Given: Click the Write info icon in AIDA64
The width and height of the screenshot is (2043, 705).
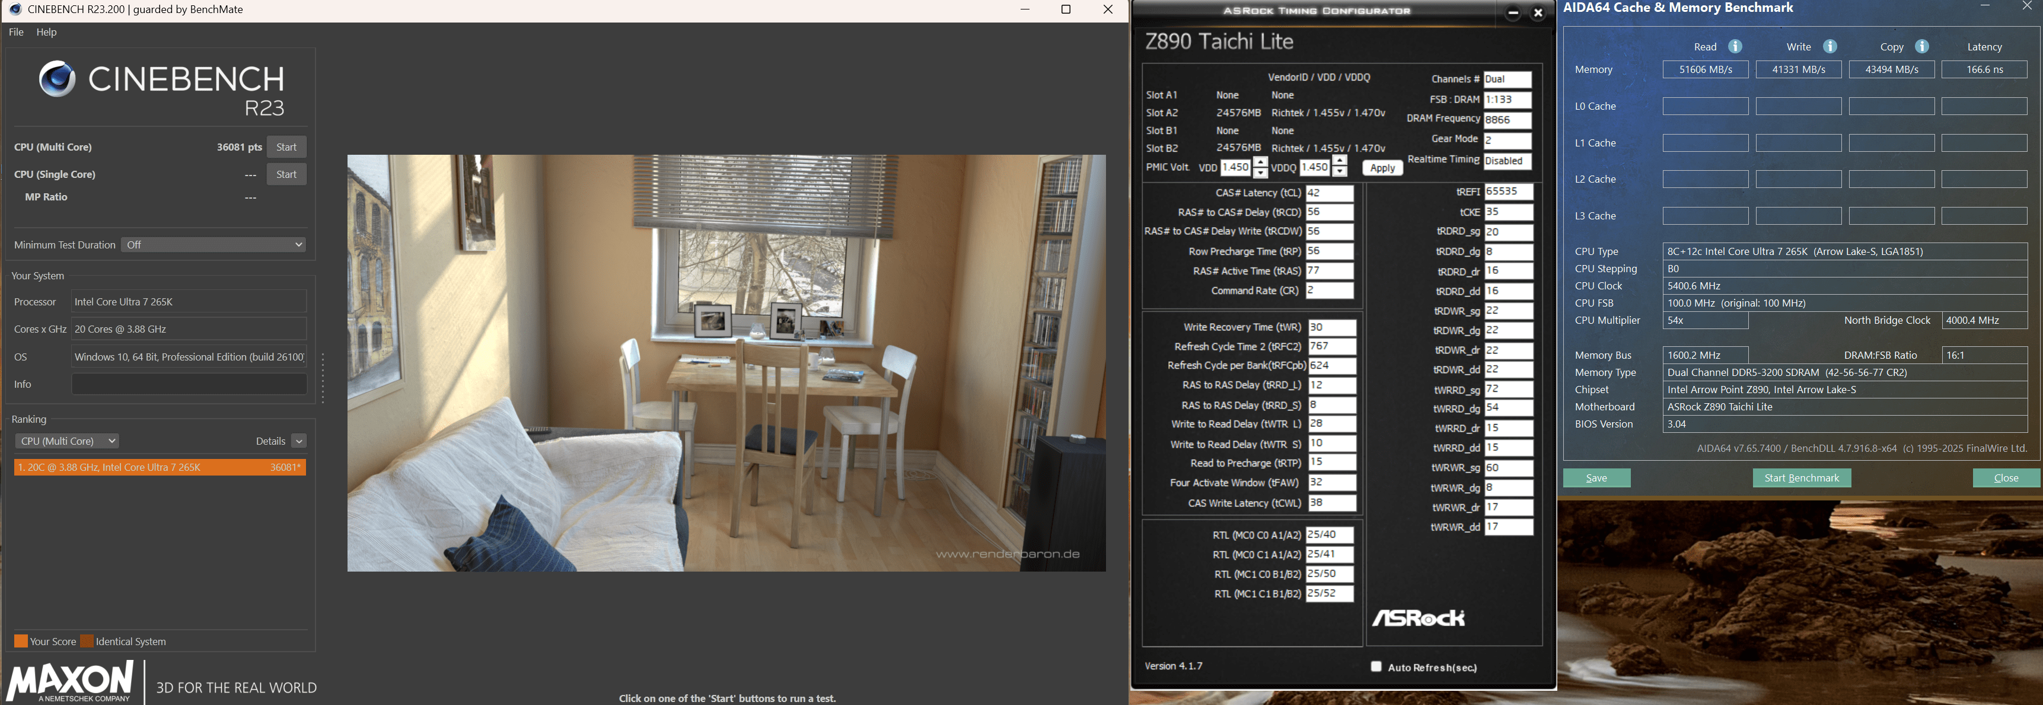Looking at the screenshot, I should click(x=1830, y=47).
